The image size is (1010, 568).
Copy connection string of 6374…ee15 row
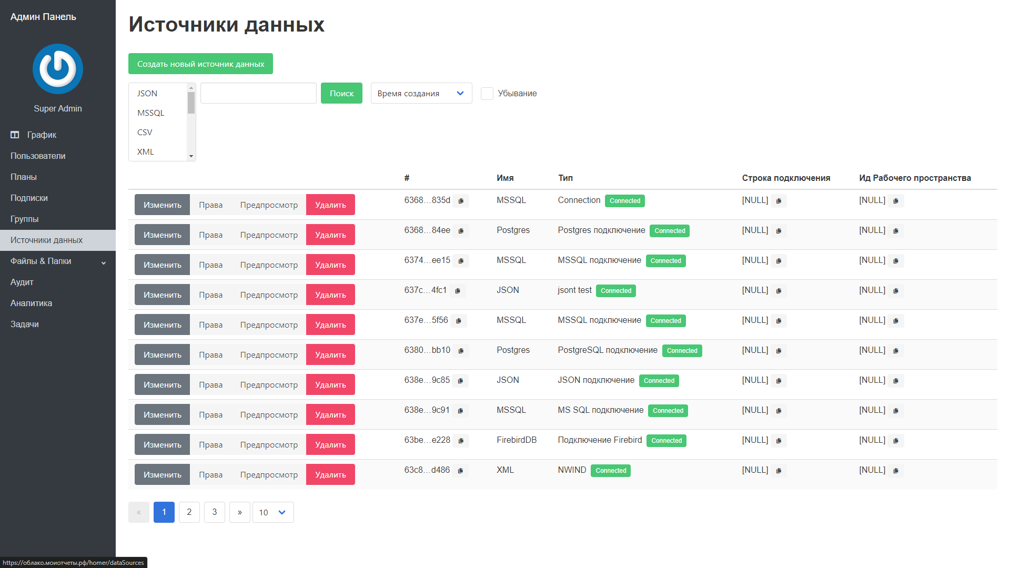(x=779, y=261)
